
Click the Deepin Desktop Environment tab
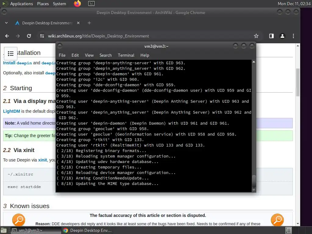pos(47,23)
